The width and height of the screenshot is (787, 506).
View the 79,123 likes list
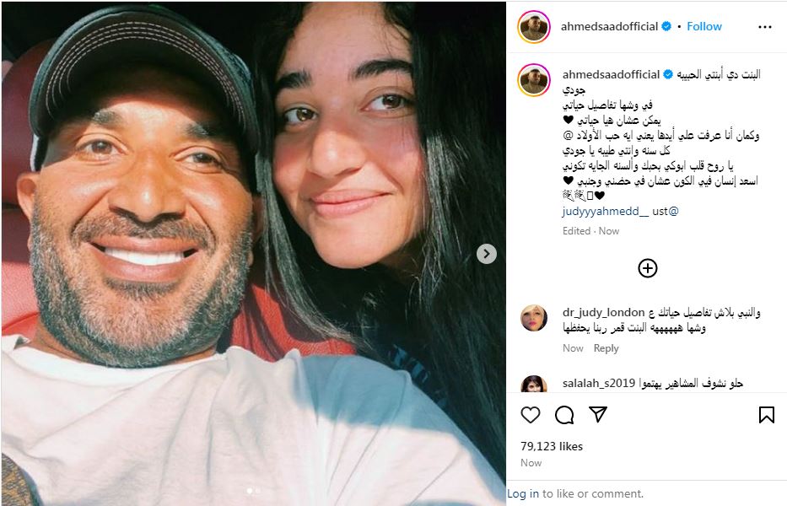[x=551, y=446]
